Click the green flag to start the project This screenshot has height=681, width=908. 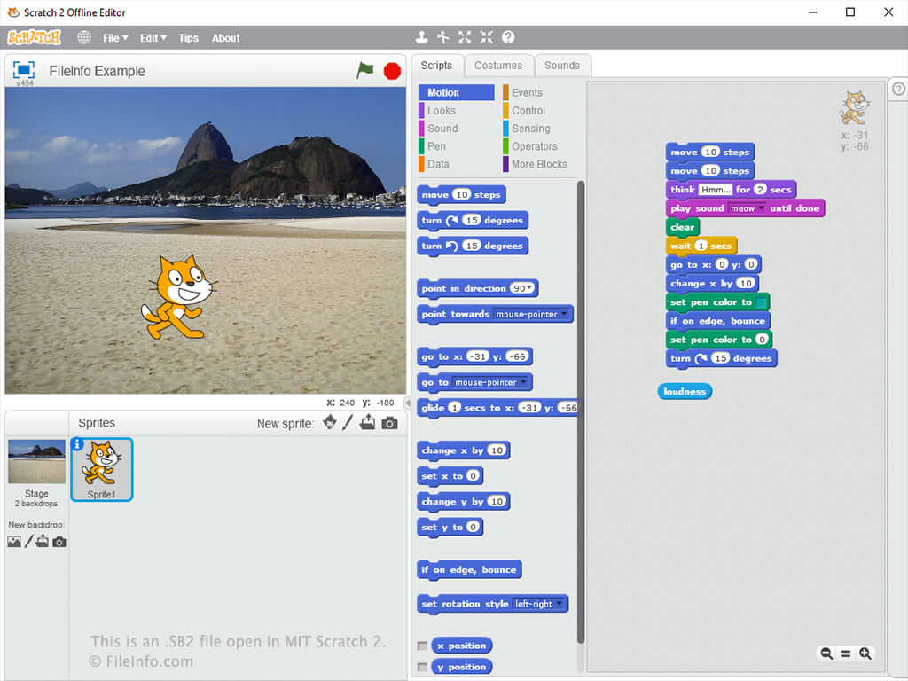[365, 71]
